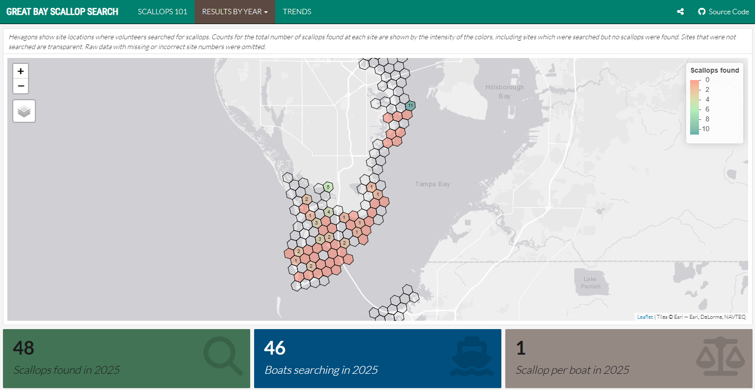Click the GitHub icon beside Source Code
Viewport: 755px width, 390px height.
701,12
